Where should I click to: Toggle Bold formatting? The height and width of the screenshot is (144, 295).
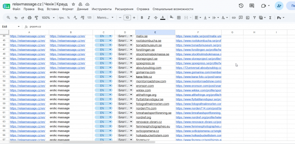click(x=142, y=18)
